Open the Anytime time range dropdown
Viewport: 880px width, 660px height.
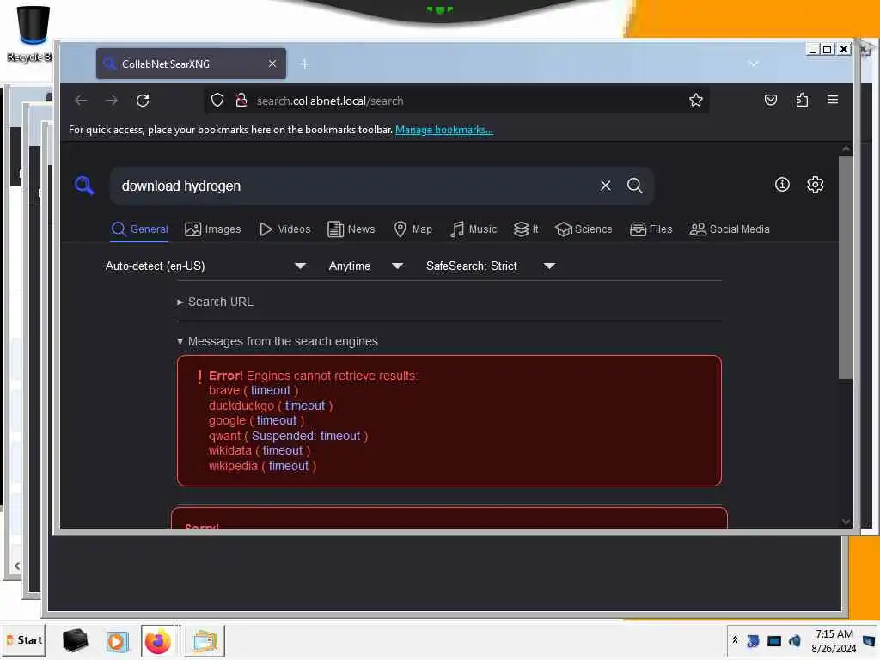point(365,266)
